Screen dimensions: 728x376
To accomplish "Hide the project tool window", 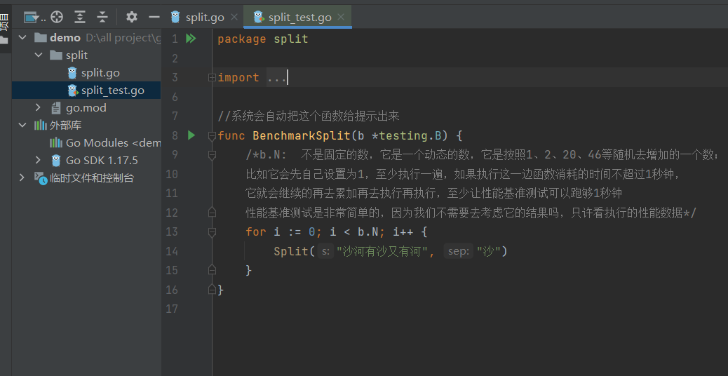I will pos(154,17).
